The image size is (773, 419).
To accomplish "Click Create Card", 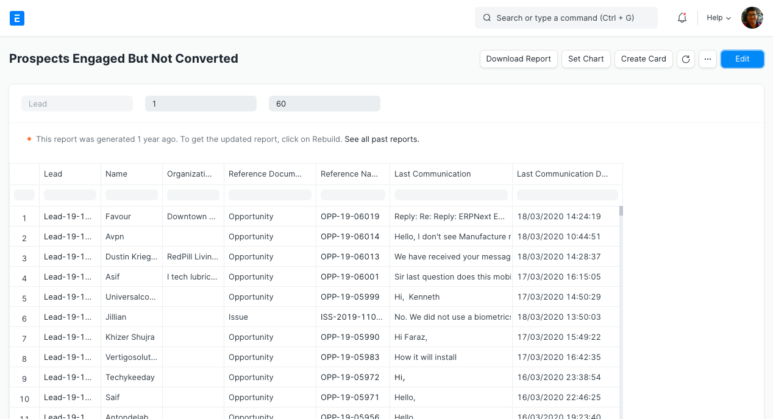I will pyautogui.click(x=643, y=59).
